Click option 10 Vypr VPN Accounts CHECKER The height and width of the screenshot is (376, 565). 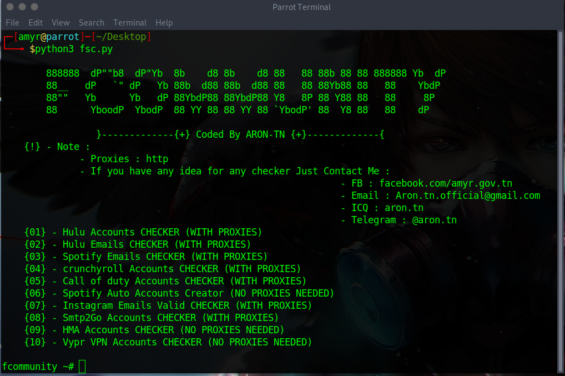point(168,343)
